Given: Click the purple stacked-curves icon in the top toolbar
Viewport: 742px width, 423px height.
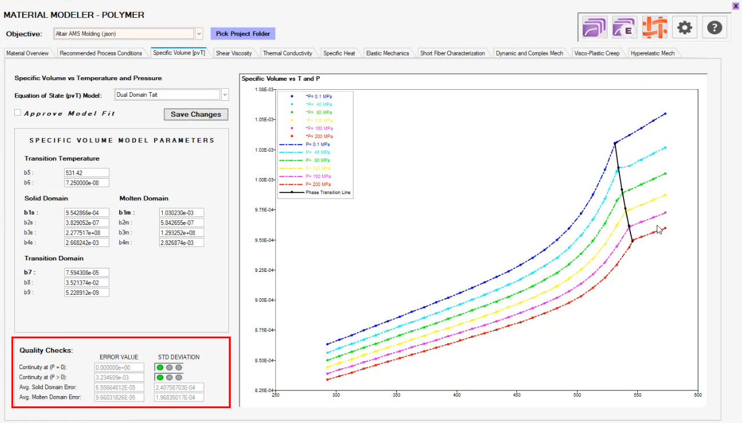Looking at the screenshot, I should [x=594, y=27].
